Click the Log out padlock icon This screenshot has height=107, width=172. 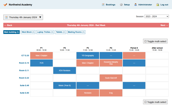158,5
